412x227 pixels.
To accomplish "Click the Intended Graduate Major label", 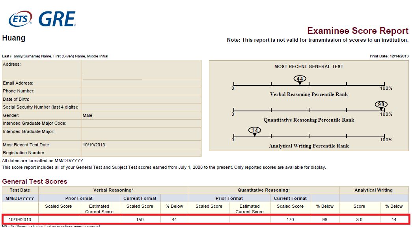I will click(x=29, y=131).
